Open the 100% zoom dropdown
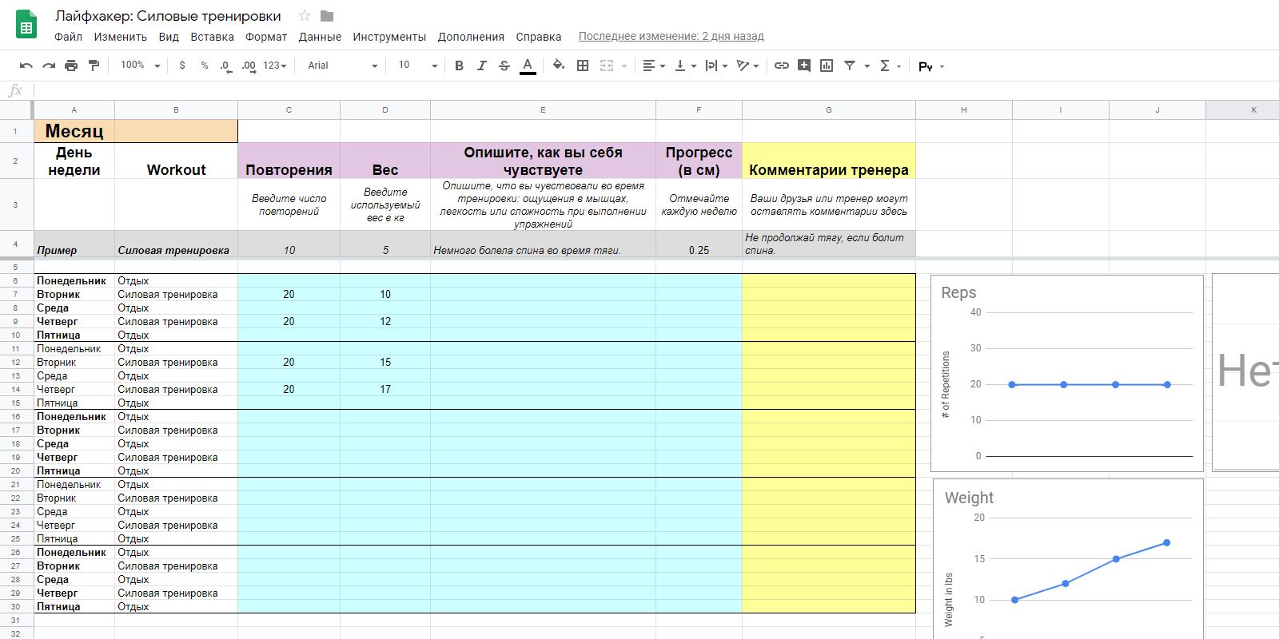This screenshot has height=639, width=1279. (140, 65)
